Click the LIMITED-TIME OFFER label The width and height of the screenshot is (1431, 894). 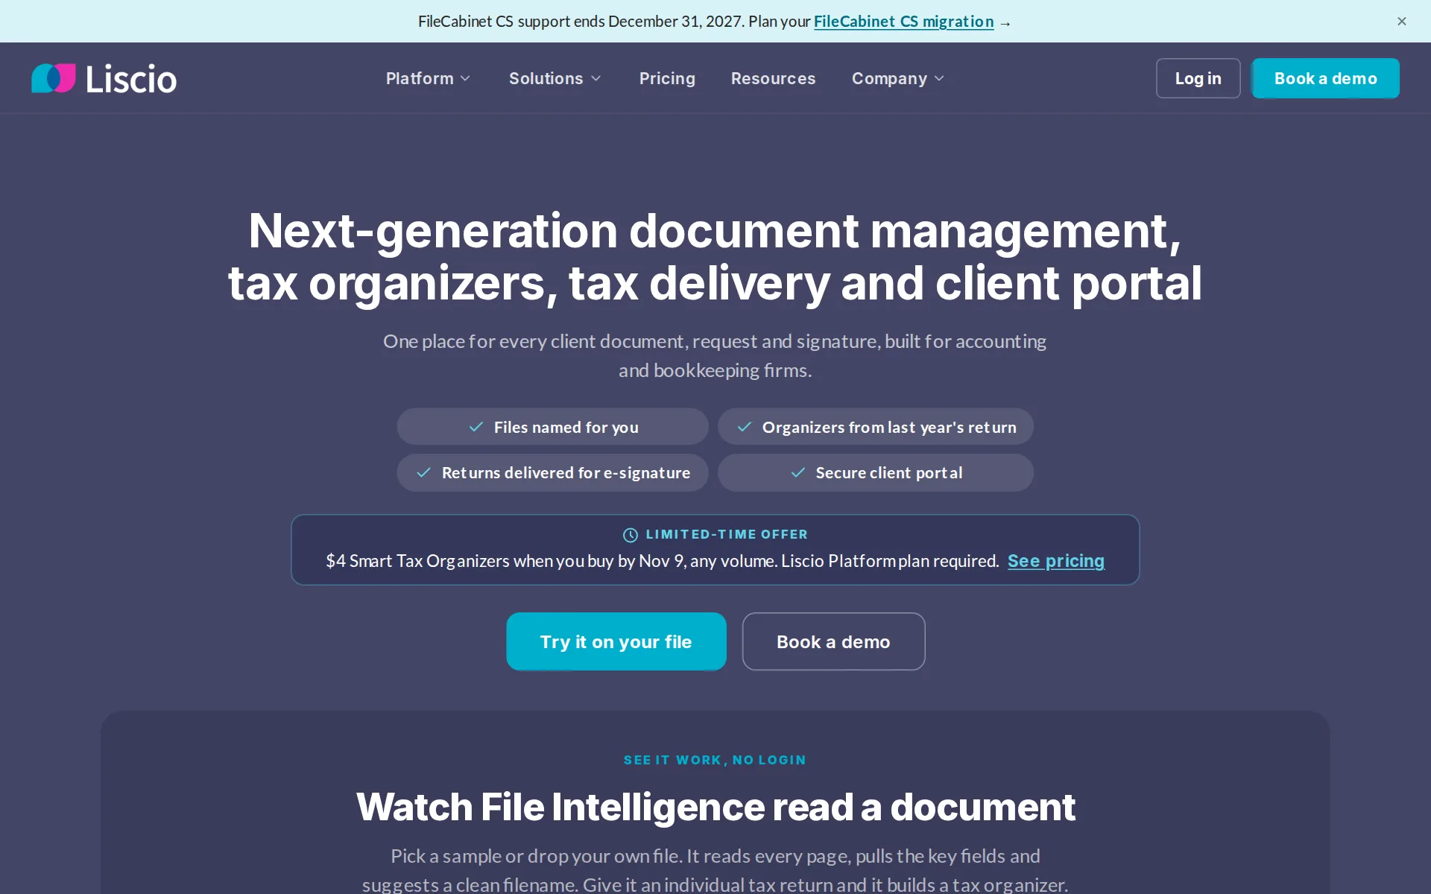[x=727, y=535]
